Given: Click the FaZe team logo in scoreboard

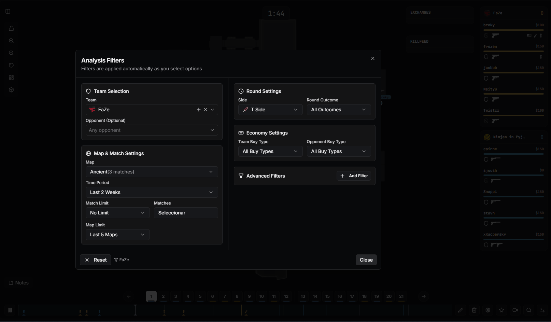Looking at the screenshot, I should (487, 13).
